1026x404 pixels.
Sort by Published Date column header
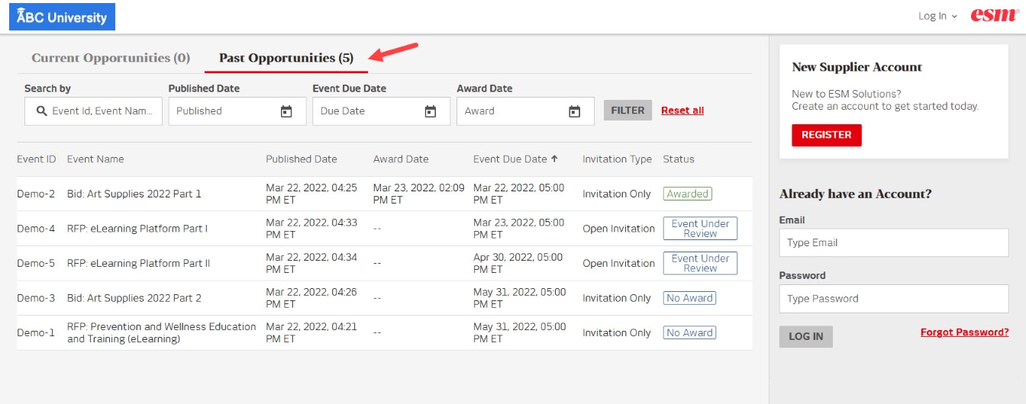pyautogui.click(x=302, y=159)
